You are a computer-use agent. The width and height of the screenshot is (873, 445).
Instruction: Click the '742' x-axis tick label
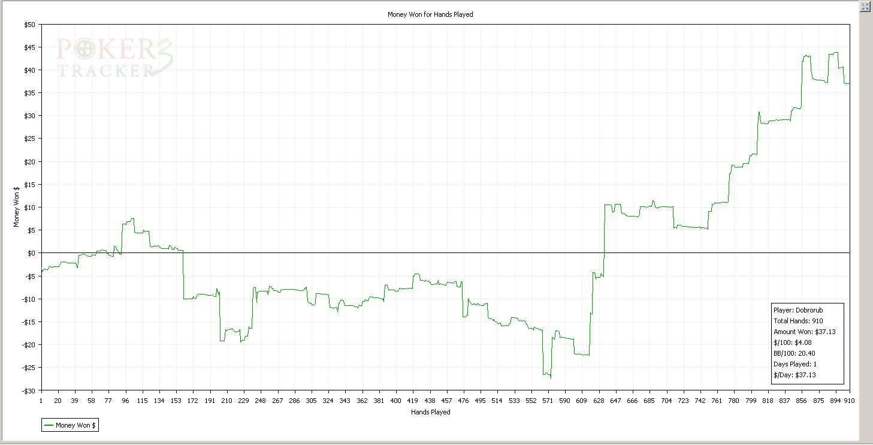tap(700, 401)
